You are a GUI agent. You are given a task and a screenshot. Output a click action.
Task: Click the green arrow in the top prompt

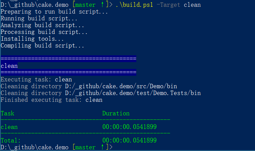[x=102, y=4]
